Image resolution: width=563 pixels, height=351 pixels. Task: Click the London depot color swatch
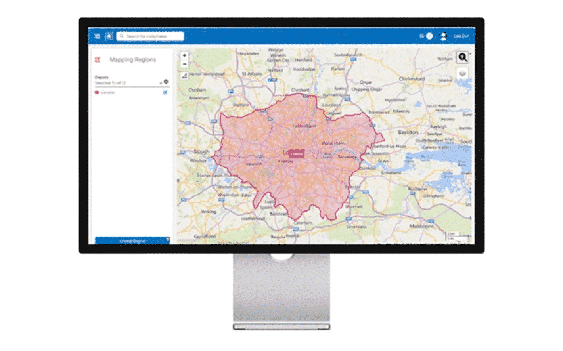coord(98,92)
